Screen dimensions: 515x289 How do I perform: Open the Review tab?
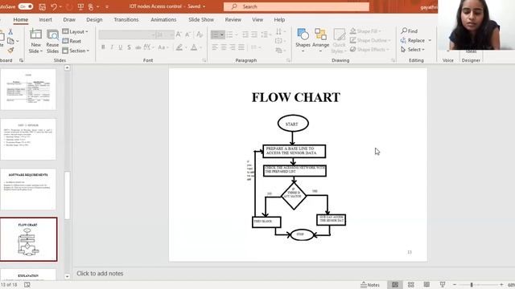point(233,19)
